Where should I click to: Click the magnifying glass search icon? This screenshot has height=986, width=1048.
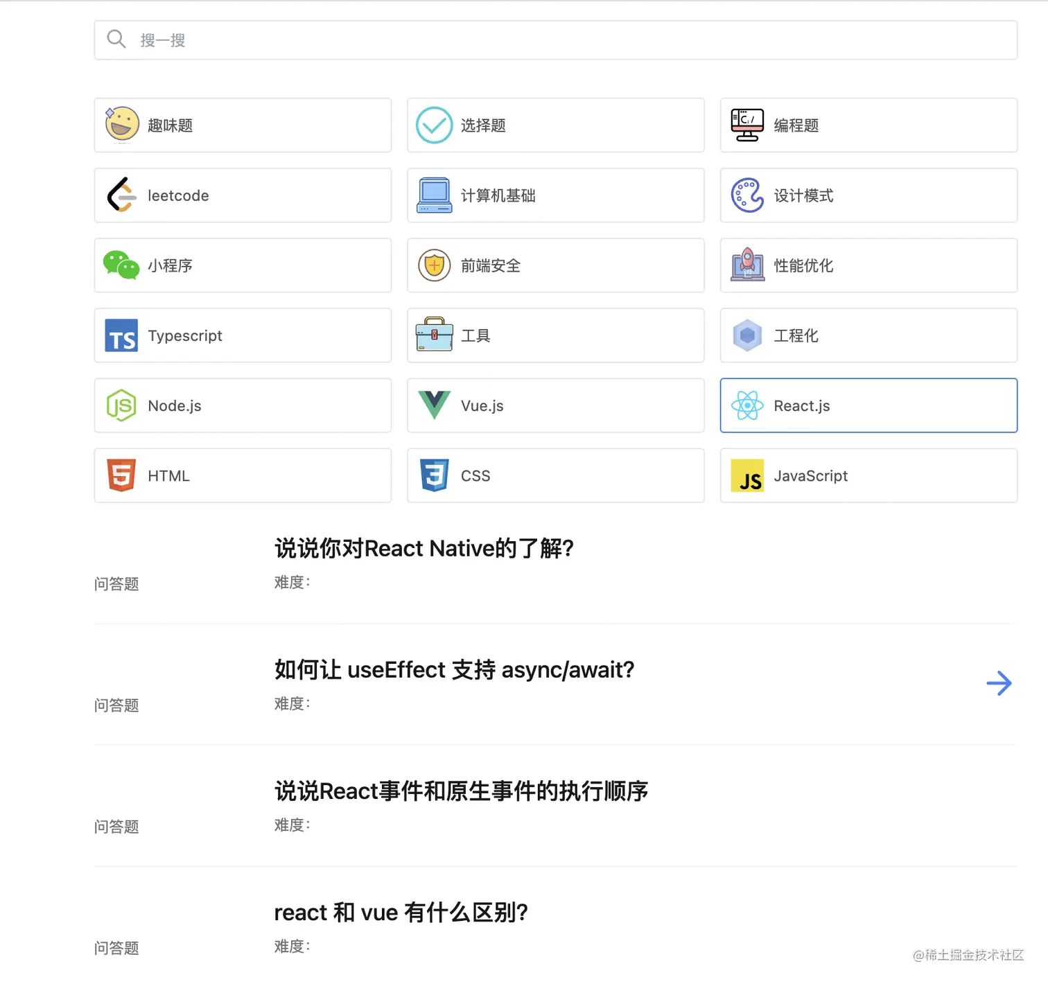coord(116,39)
